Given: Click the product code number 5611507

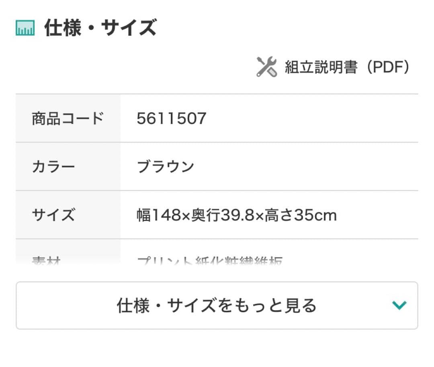Looking at the screenshot, I should [171, 118].
